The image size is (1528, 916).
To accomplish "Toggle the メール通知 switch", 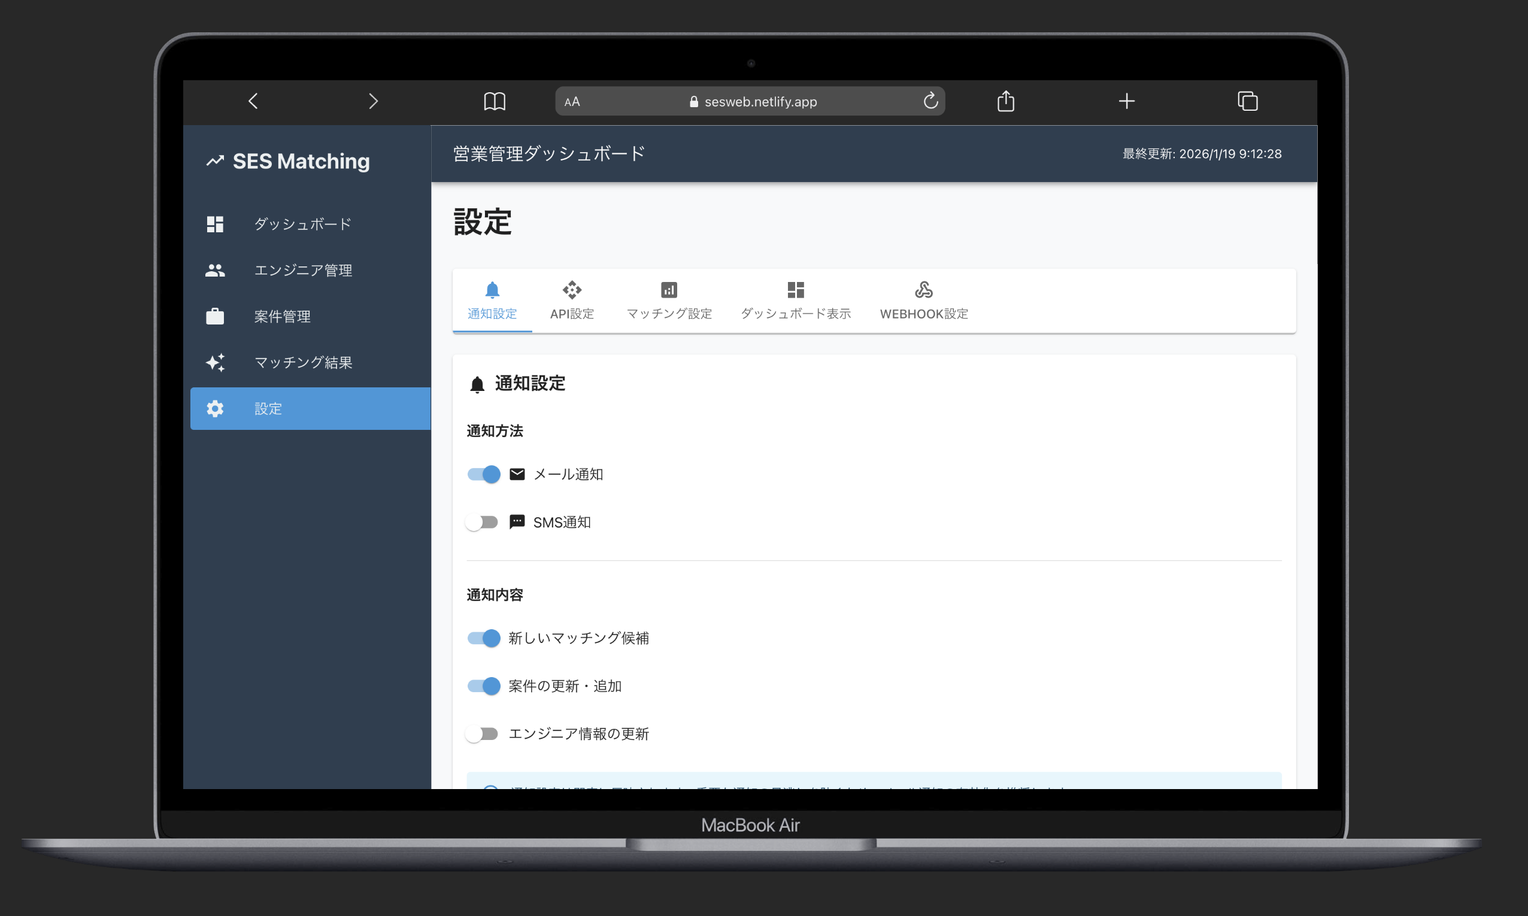I will point(483,474).
